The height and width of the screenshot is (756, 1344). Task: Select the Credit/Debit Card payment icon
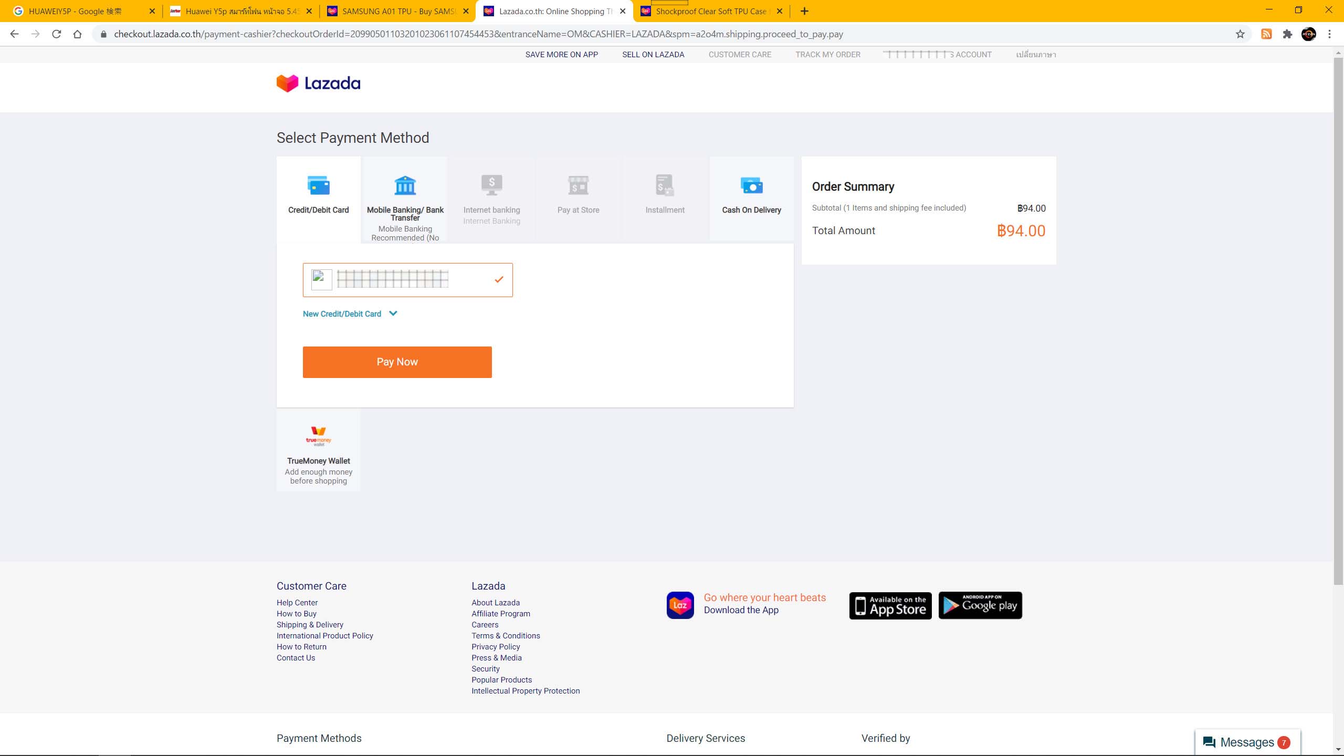318,185
